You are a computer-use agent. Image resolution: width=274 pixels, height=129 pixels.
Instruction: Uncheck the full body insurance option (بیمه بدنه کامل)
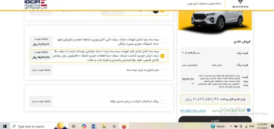(162, 56)
